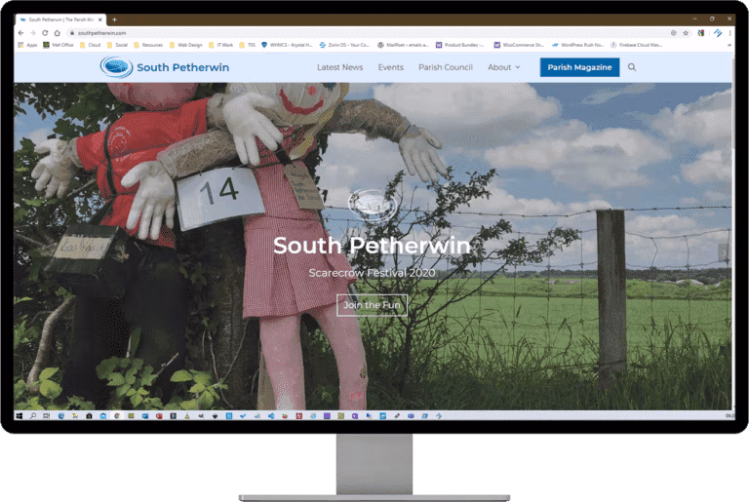Click the browser forward arrow

32,33
